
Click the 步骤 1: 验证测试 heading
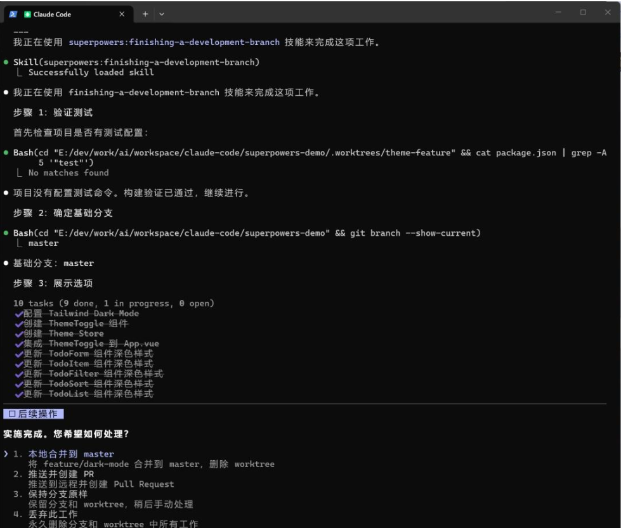pos(53,112)
